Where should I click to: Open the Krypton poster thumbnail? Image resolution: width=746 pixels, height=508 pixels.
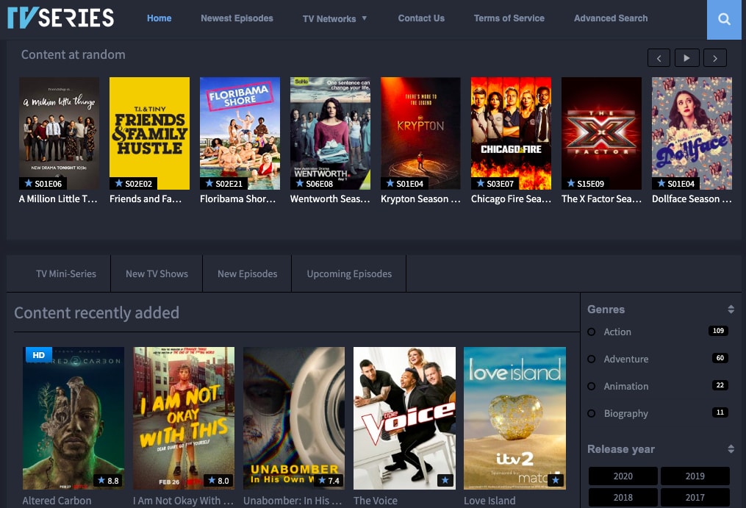(420, 133)
